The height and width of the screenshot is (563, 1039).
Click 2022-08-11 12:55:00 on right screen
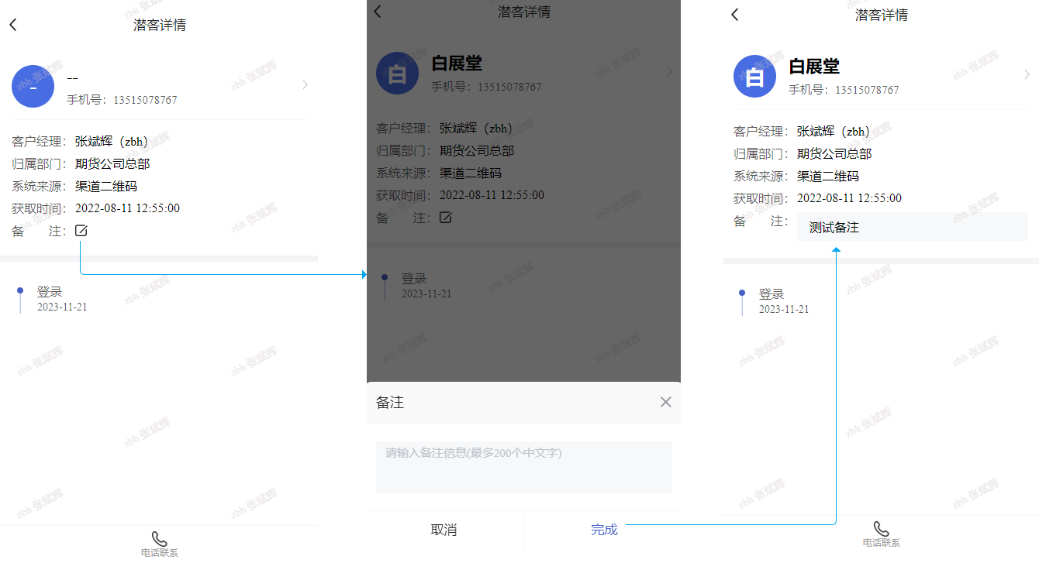click(849, 198)
